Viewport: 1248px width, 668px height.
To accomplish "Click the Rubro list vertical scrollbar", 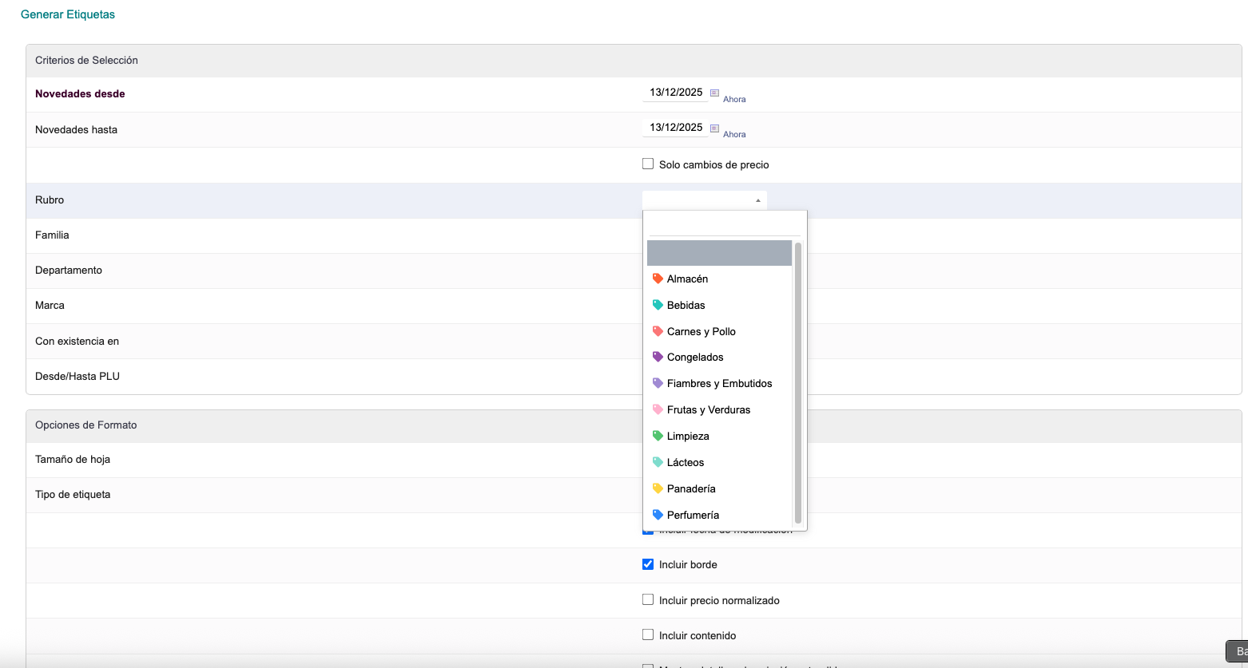I will click(x=797, y=383).
